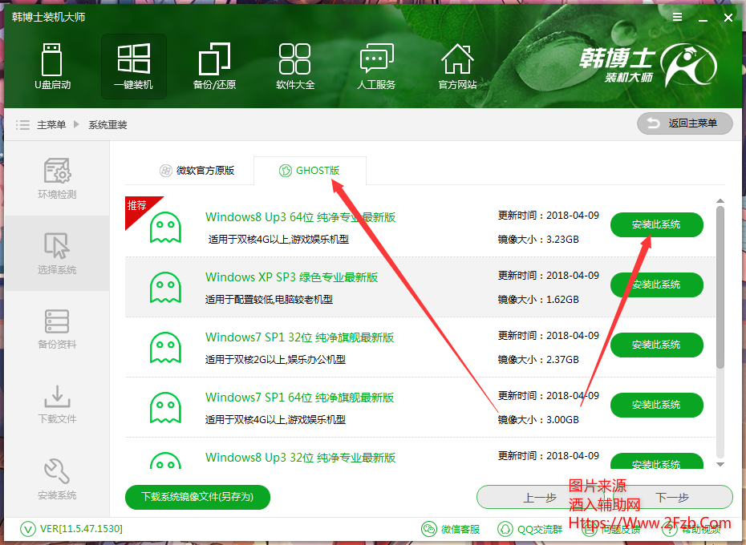The image size is (746, 545).
Task: Go to 主菜单 in the breadcrumb
Action: click(51, 124)
